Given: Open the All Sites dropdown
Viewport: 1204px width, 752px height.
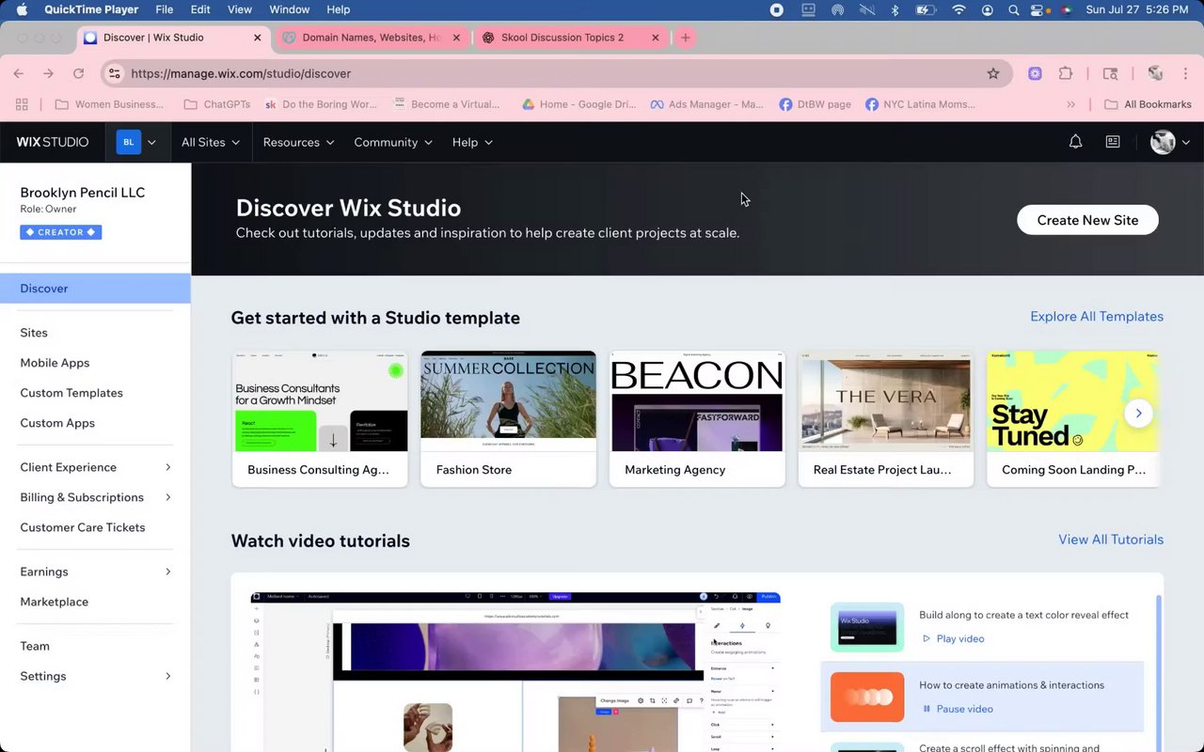Looking at the screenshot, I should (211, 142).
